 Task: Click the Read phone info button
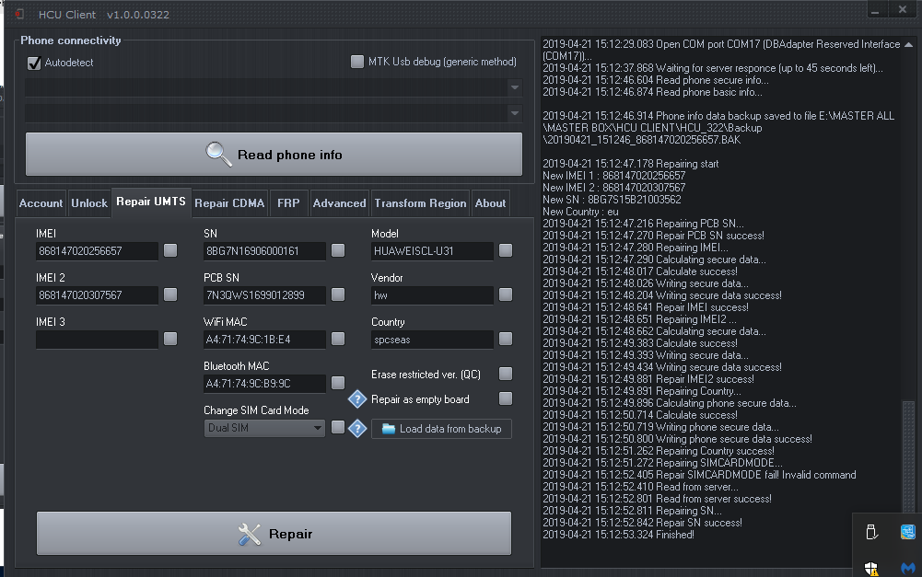coord(274,154)
